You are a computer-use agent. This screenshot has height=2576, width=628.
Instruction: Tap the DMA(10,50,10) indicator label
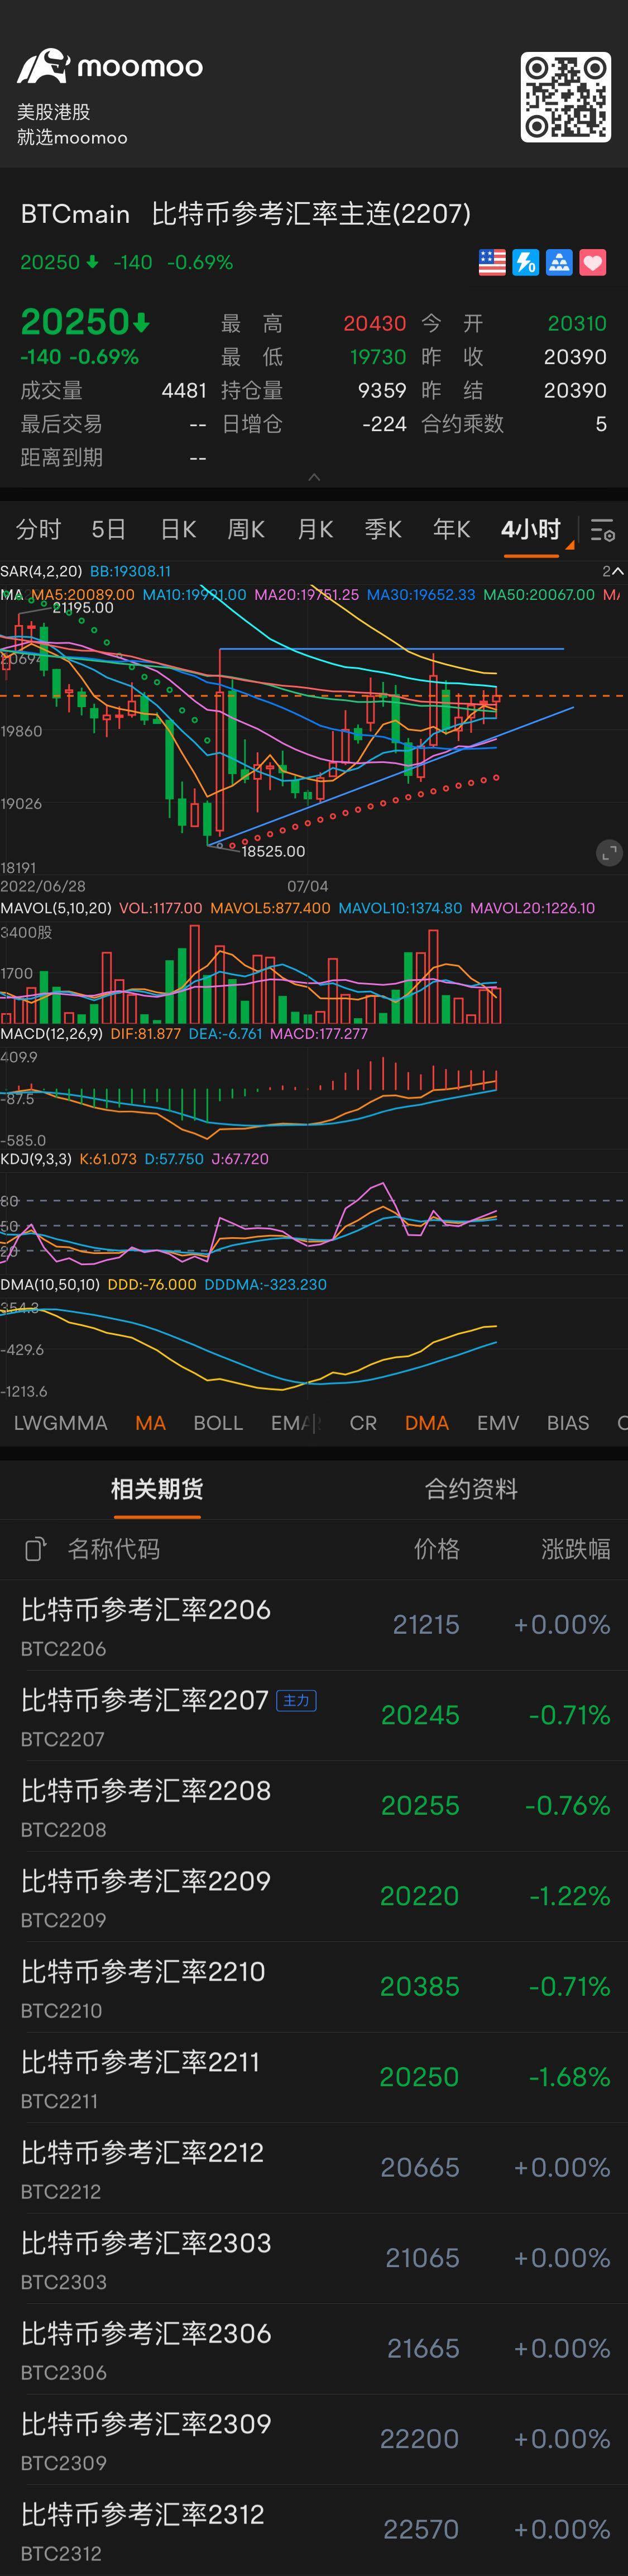pyautogui.click(x=50, y=1284)
